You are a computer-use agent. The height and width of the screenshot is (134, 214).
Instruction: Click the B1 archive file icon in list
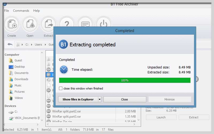point(49,75)
